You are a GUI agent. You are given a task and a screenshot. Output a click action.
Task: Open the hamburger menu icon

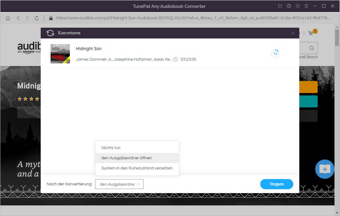tap(306, 6)
